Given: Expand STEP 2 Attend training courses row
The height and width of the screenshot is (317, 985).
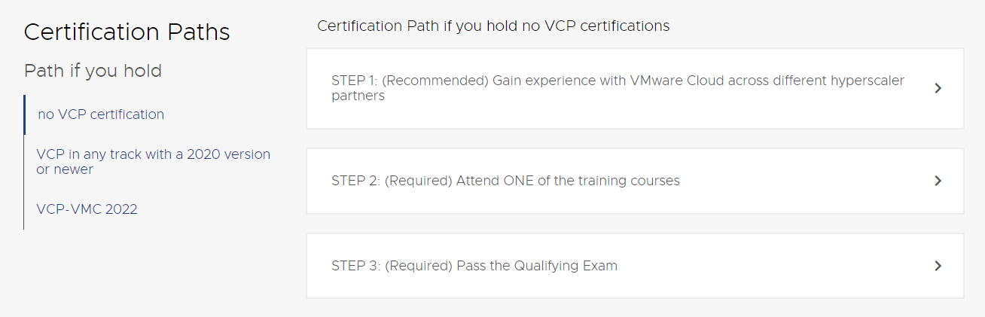Looking at the screenshot, I should (x=505, y=181).
